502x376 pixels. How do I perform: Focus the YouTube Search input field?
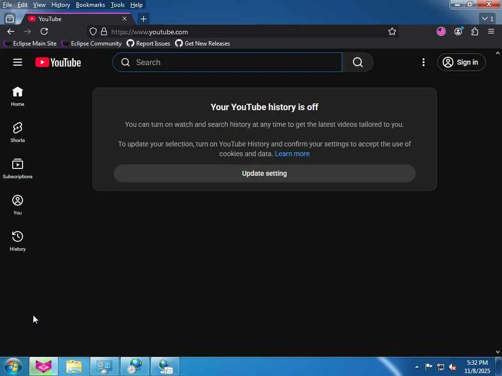[x=227, y=62]
